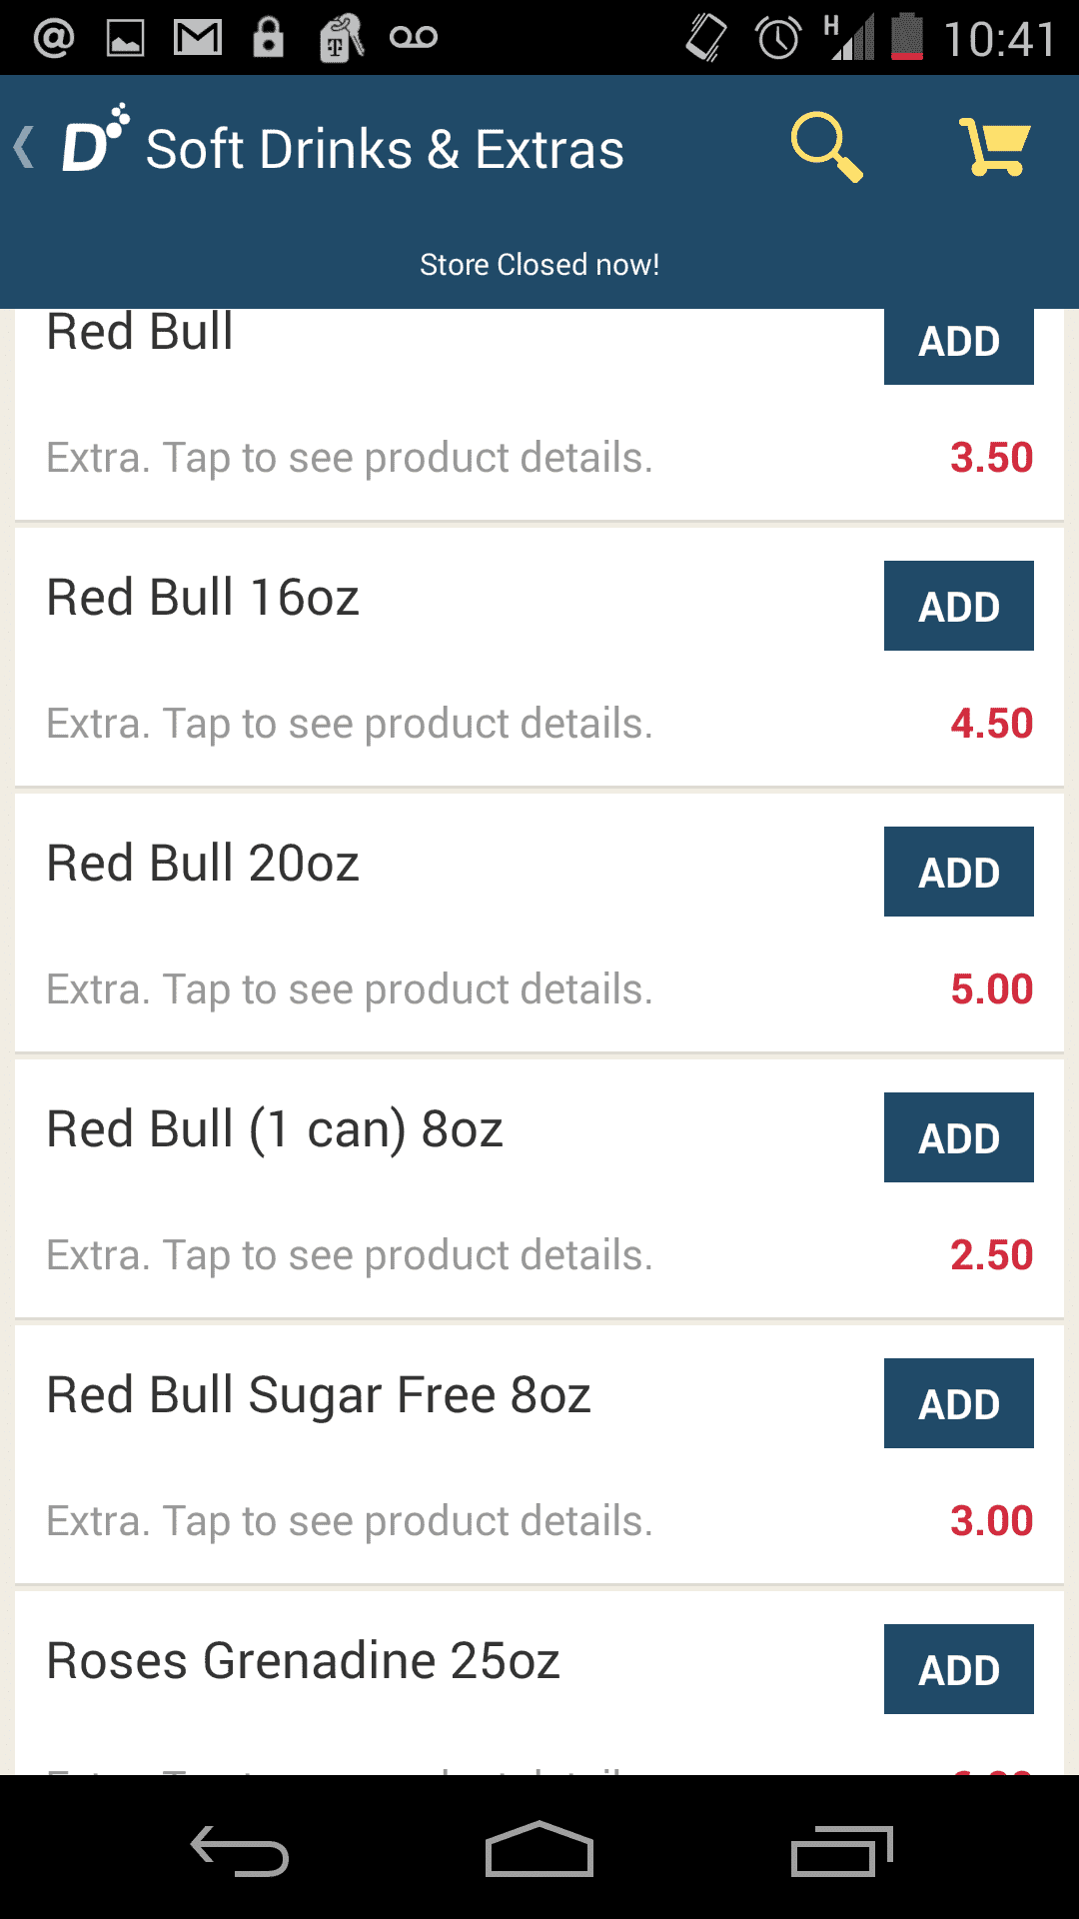Add Red Bull Sugar Free 8oz
The image size is (1079, 1919).
click(x=958, y=1403)
